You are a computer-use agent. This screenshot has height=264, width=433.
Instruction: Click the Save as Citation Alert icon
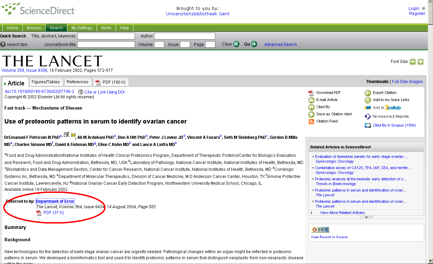(x=311, y=114)
